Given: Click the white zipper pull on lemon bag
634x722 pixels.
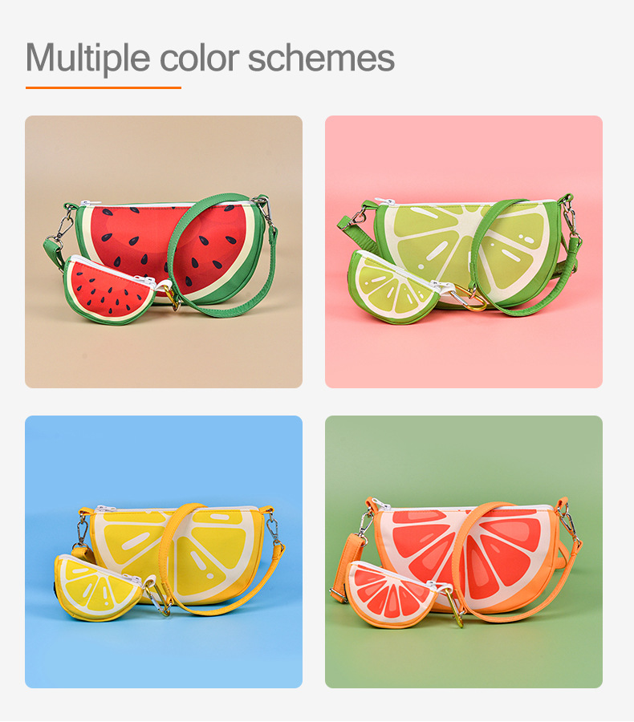Looking at the screenshot, I should coord(104,508).
